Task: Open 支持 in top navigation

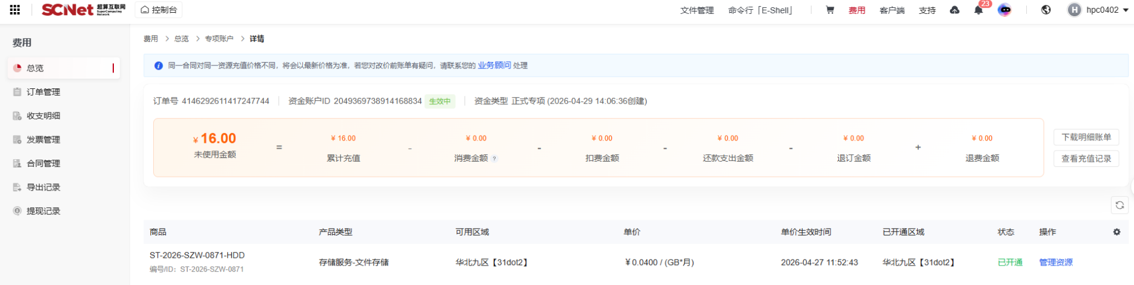Action: [927, 10]
